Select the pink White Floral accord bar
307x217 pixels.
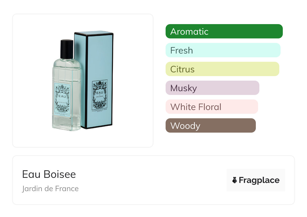click(x=211, y=107)
